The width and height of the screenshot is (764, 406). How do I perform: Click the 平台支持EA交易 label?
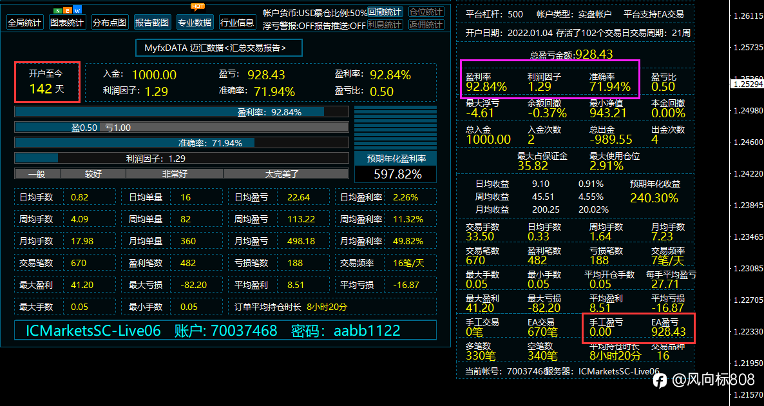(x=653, y=15)
